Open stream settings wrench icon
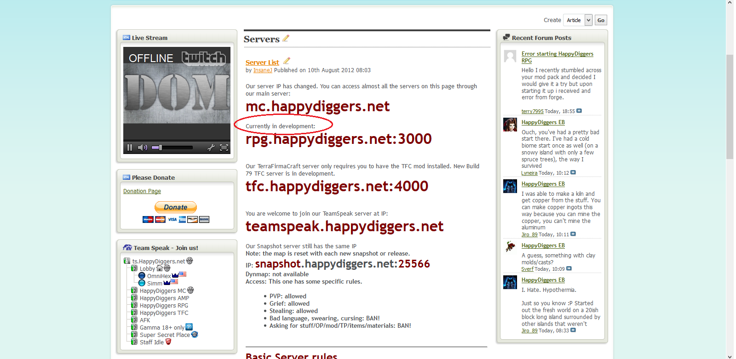The height and width of the screenshot is (359, 736). pyautogui.click(x=211, y=148)
